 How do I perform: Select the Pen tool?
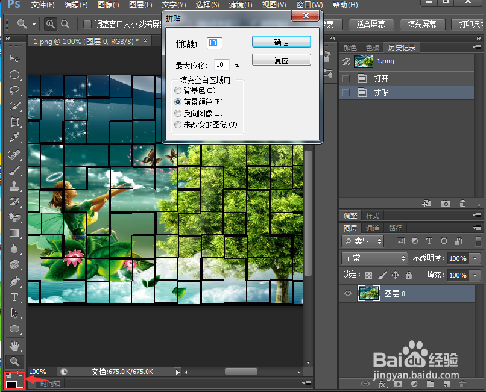(x=14, y=281)
